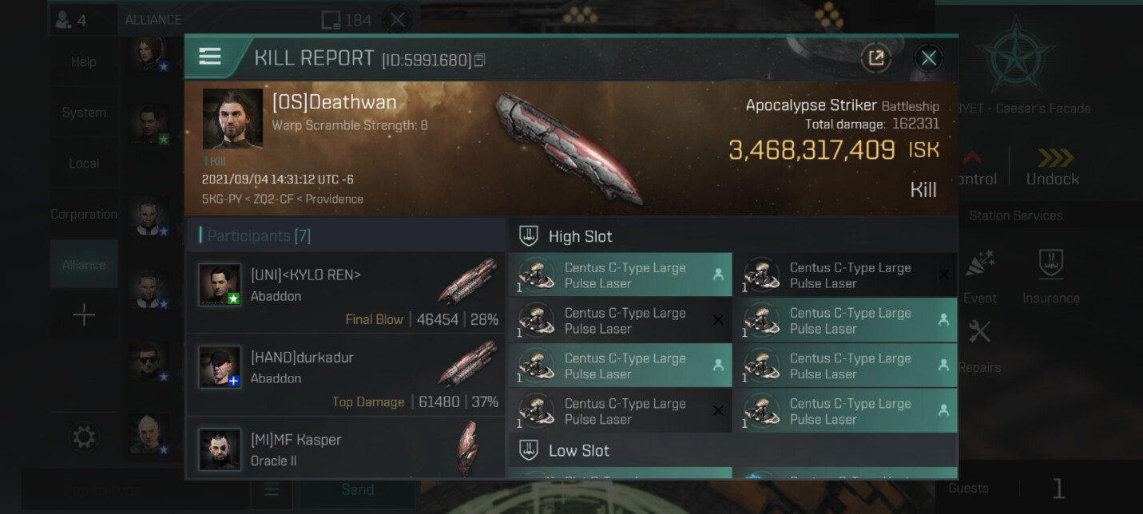Open the Repairs station service

pos(979,345)
